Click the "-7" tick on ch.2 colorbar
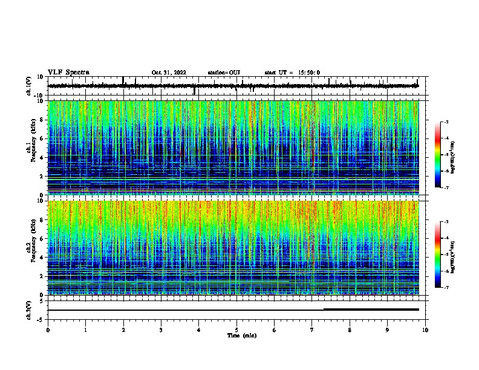479x370 pixels. tap(446, 287)
